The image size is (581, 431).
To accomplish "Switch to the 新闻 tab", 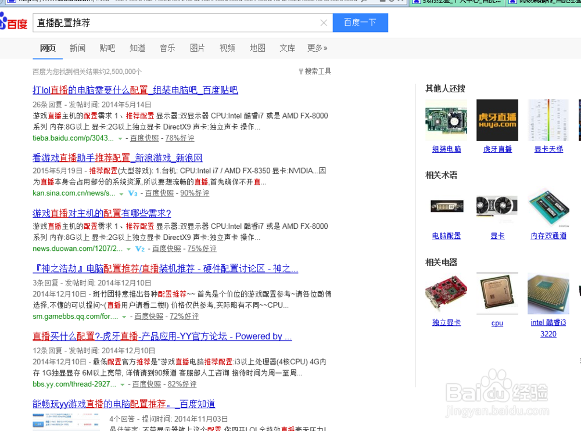I will [77, 48].
